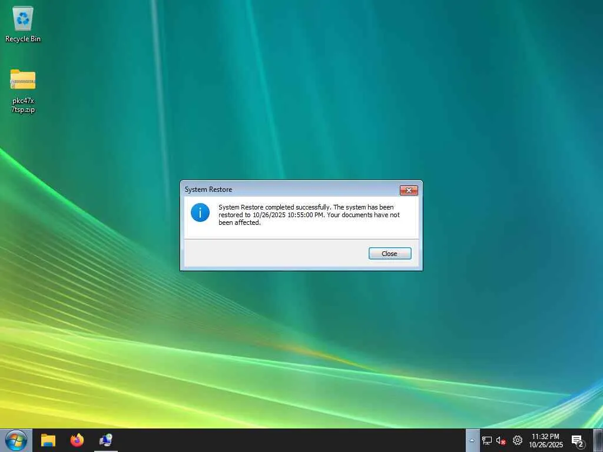Image resolution: width=603 pixels, height=452 pixels.
Task: Launch File Explorer from taskbar
Action: point(48,440)
